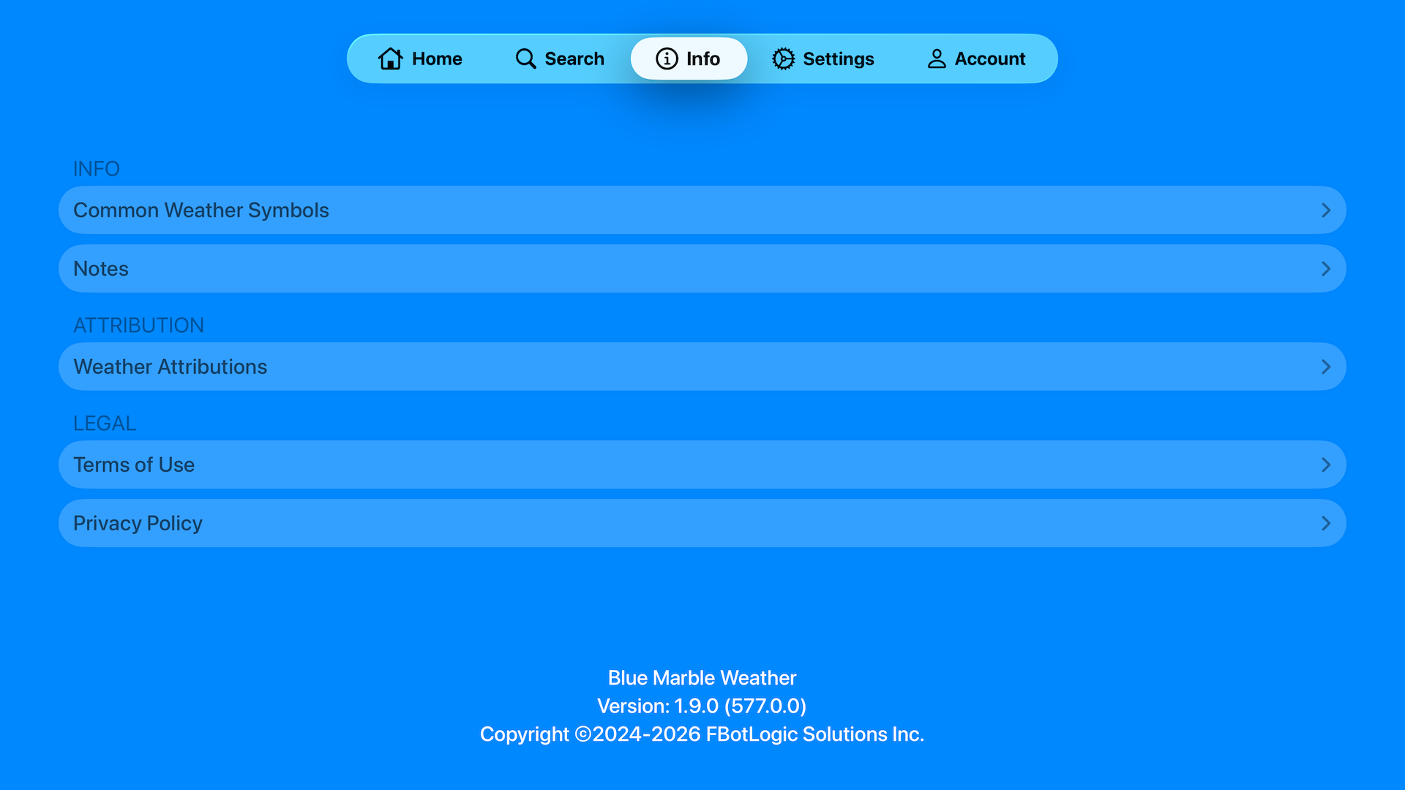Expand Weather Attributions using its arrow
Viewport: 1405px width, 790px height.
pyautogui.click(x=1326, y=366)
